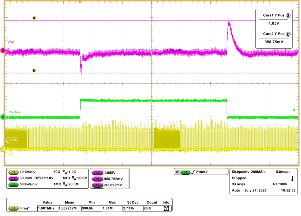Click the V2 cursor readout badge

pos(97,179)
